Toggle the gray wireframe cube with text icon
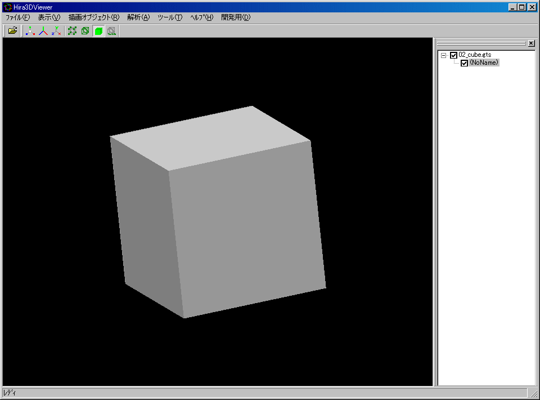The image size is (540, 400). point(111,31)
